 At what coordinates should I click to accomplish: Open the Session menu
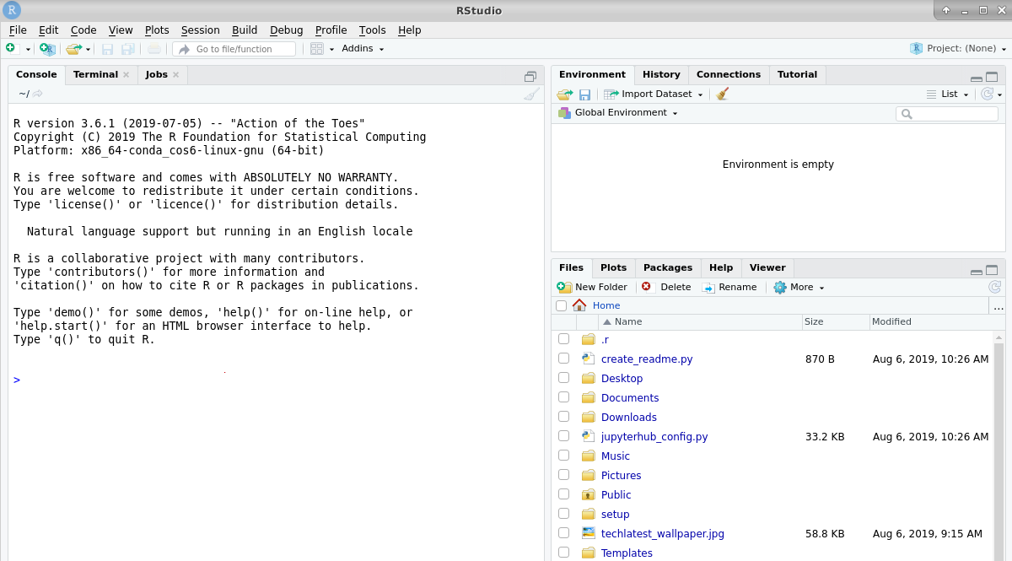point(200,30)
